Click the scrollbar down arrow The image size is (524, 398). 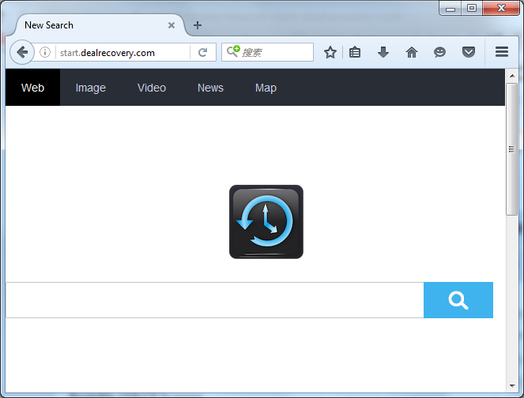click(512, 385)
